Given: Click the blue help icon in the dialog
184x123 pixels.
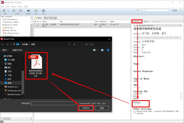Looking at the screenshot, I should (x=108, y=50).
